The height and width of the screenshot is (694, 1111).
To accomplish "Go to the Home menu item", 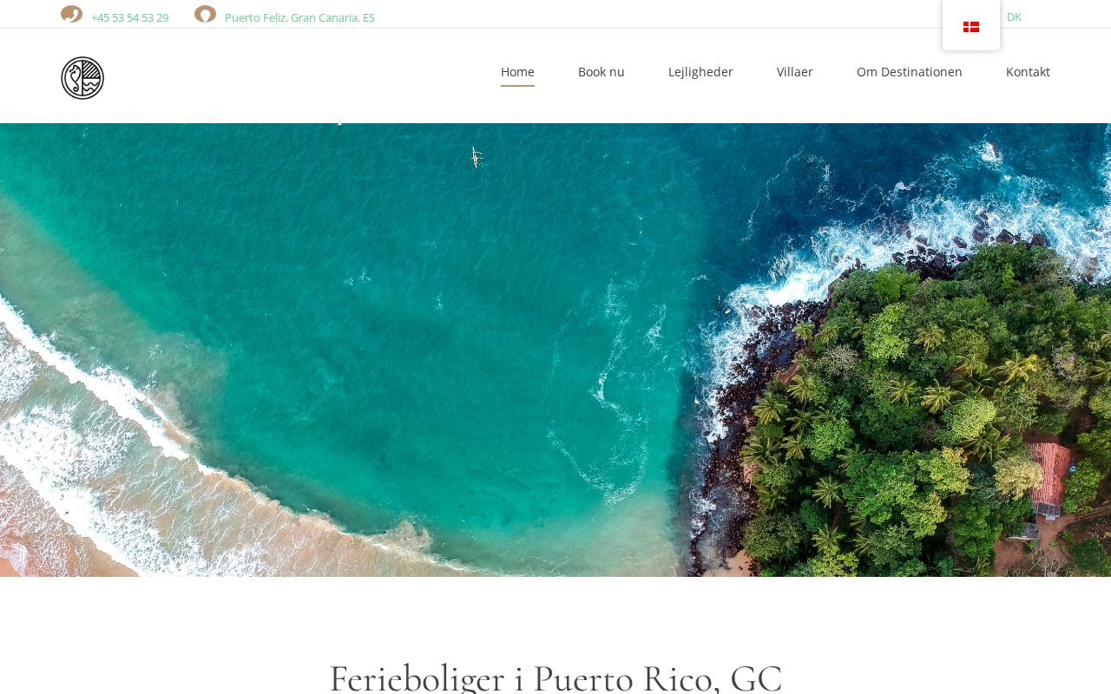I will pos(517,72).
